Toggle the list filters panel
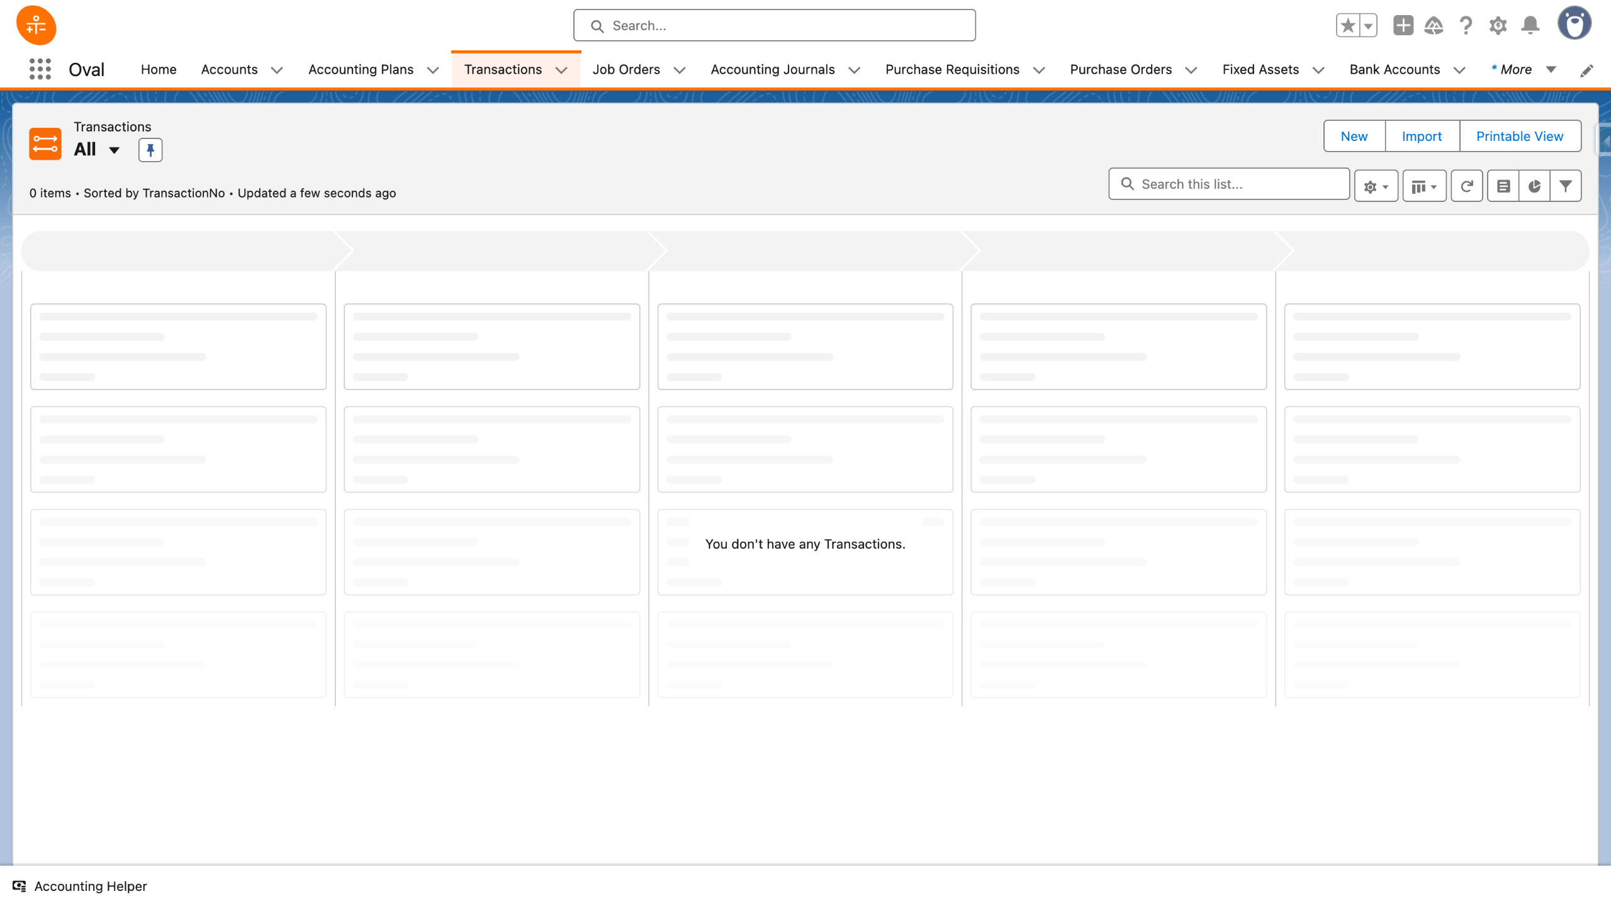This screenshot has width=1611, height=906. coord(1565,186)
